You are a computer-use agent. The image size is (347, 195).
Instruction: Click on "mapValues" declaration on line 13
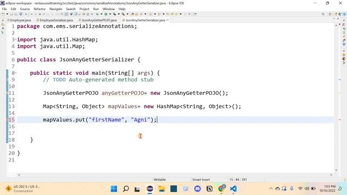click(x=123, y=106)
